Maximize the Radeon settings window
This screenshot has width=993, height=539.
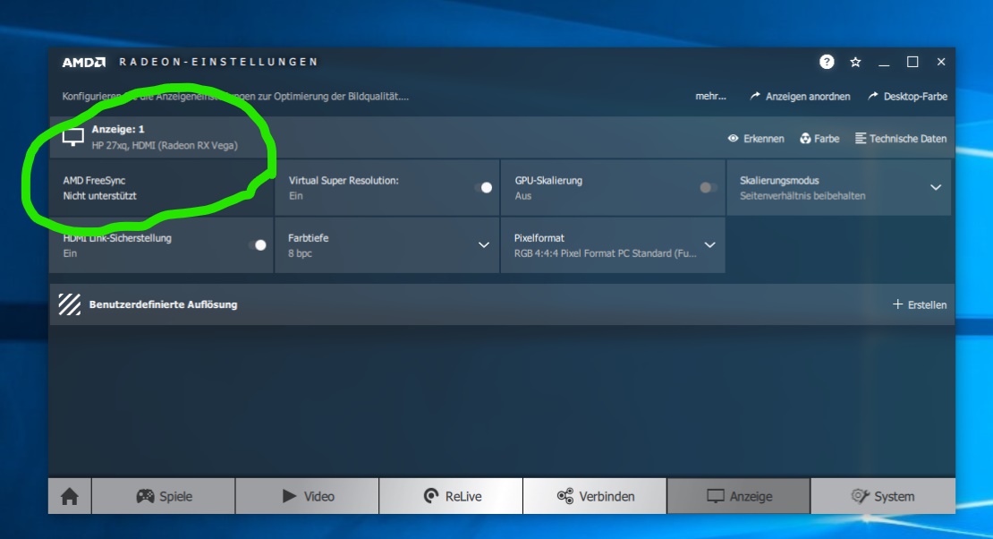pyautogui.click(x=912, y=62)
